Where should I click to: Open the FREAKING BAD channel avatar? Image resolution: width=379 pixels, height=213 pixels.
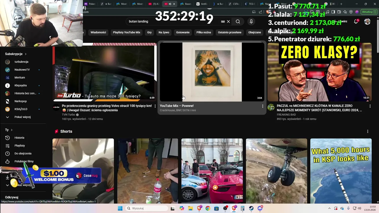271,107
